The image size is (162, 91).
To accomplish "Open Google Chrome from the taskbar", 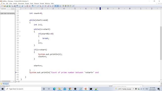I will pos(70,89).
